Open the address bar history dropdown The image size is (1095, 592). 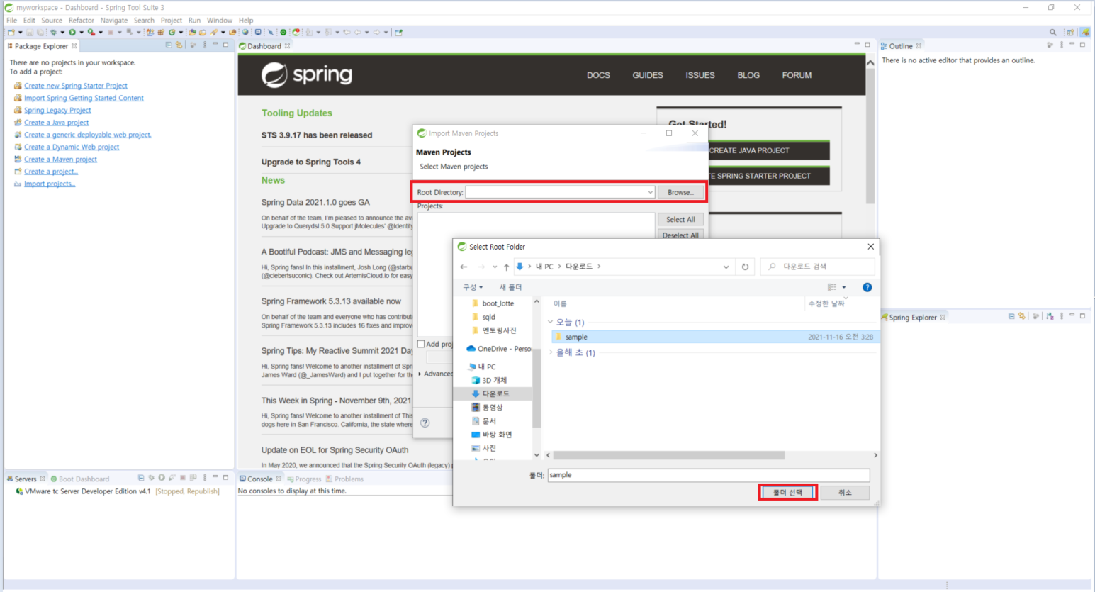(726, 267)
